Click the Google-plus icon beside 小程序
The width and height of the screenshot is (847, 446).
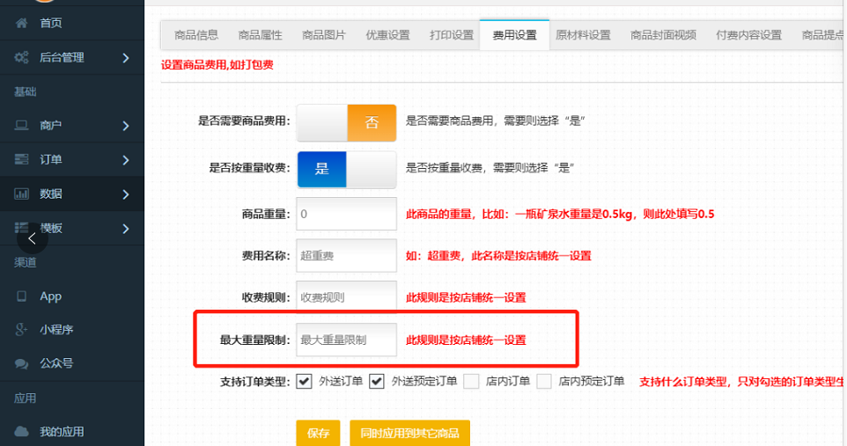coord(21,330)
